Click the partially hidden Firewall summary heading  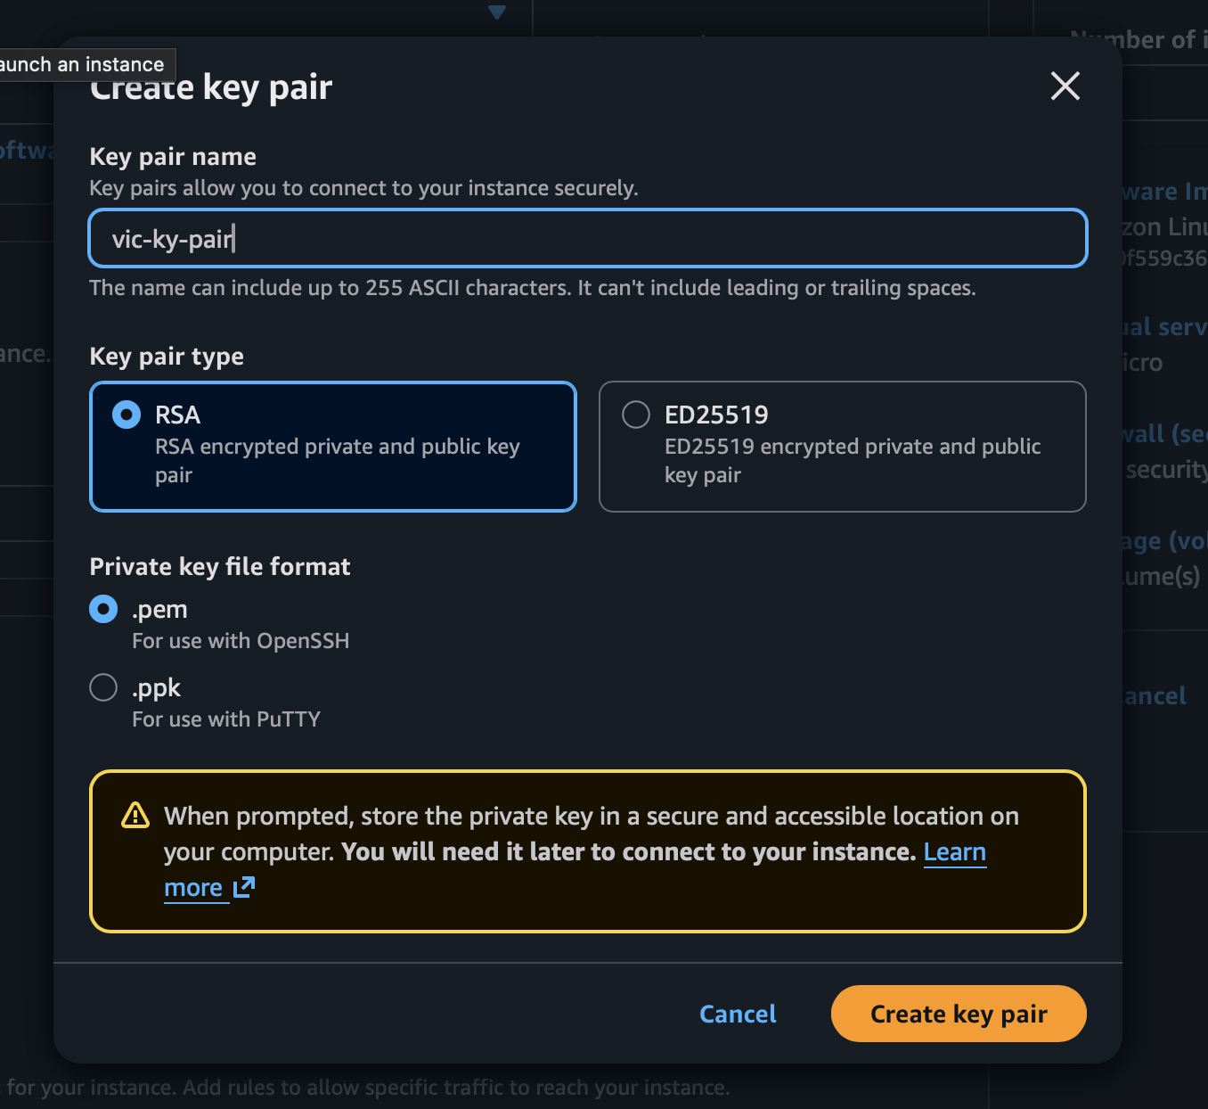tap(1163, 434)
